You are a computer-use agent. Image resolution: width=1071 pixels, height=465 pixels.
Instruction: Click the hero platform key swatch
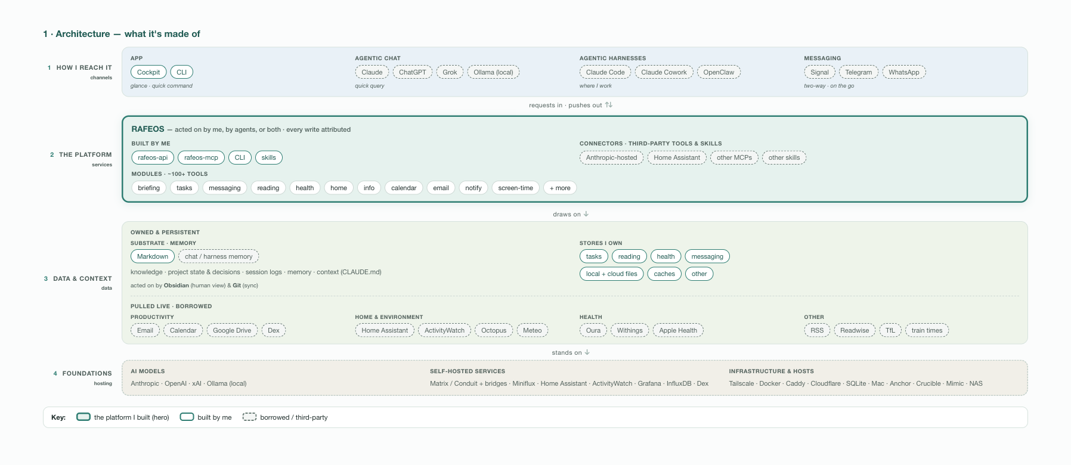click(x=83, y=417)
